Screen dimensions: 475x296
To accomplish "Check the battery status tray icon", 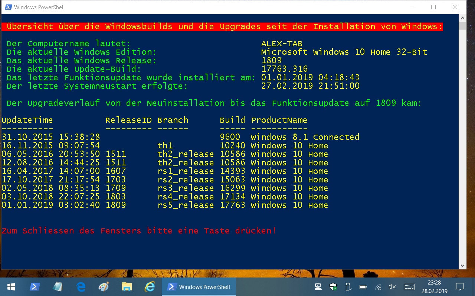I will point(363,287).
